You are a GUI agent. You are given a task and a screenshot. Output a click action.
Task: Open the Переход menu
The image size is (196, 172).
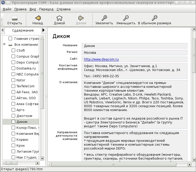(46, 9)
